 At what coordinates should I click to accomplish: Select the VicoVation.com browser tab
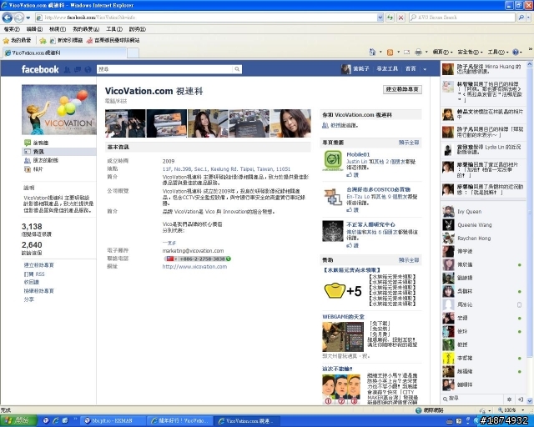tap(65, 53)
